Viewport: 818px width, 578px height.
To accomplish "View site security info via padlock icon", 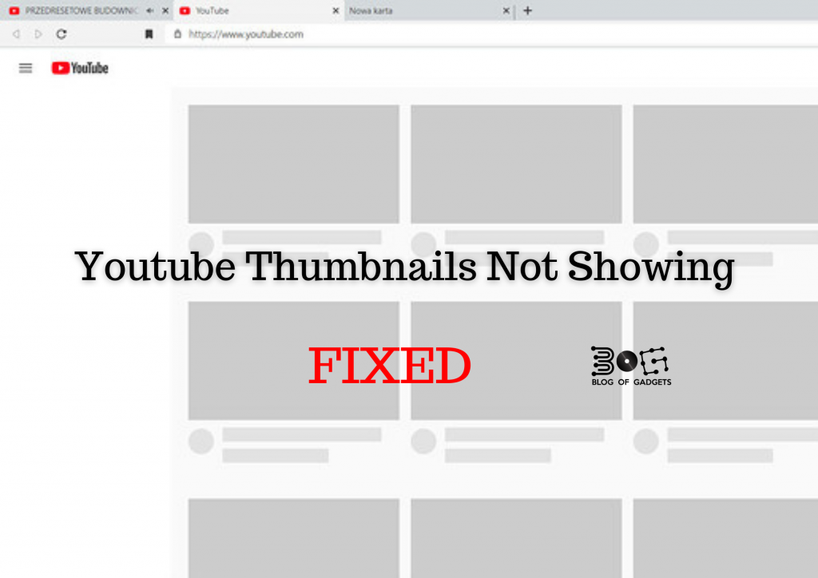I will tap(177, 34).
